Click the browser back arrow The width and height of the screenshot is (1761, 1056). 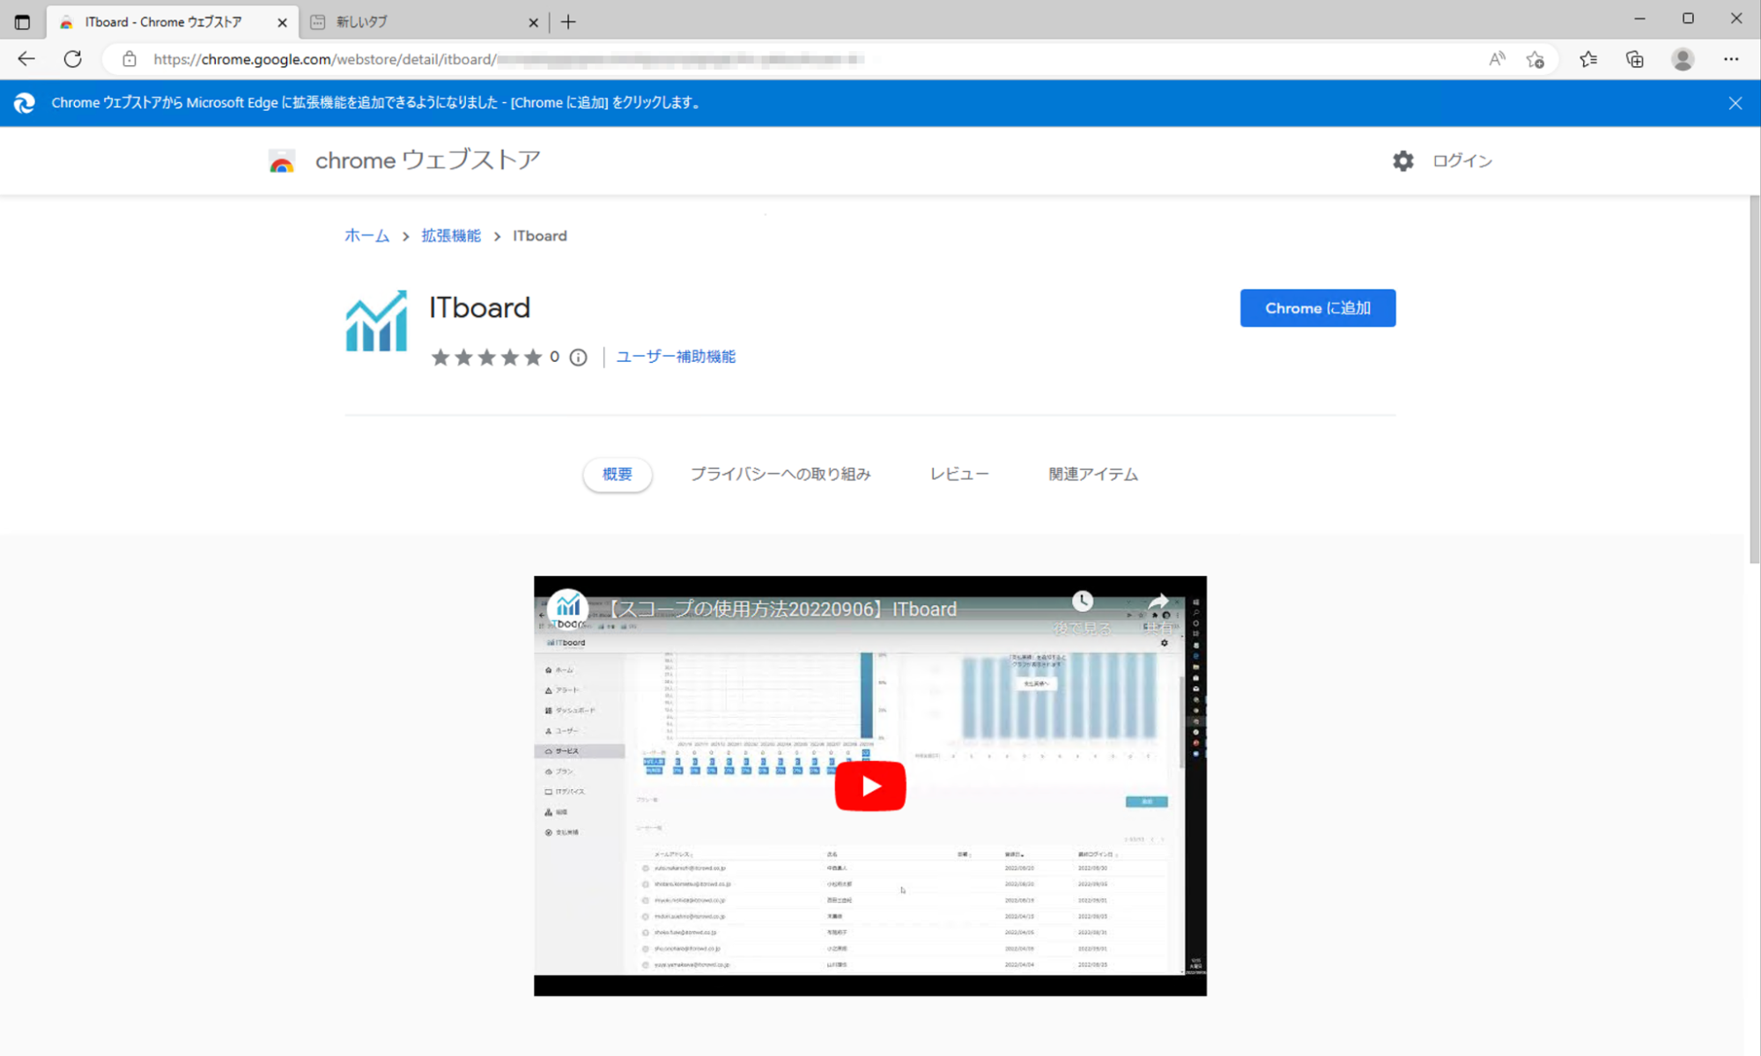pyautogui.click(x=26, y=59)
